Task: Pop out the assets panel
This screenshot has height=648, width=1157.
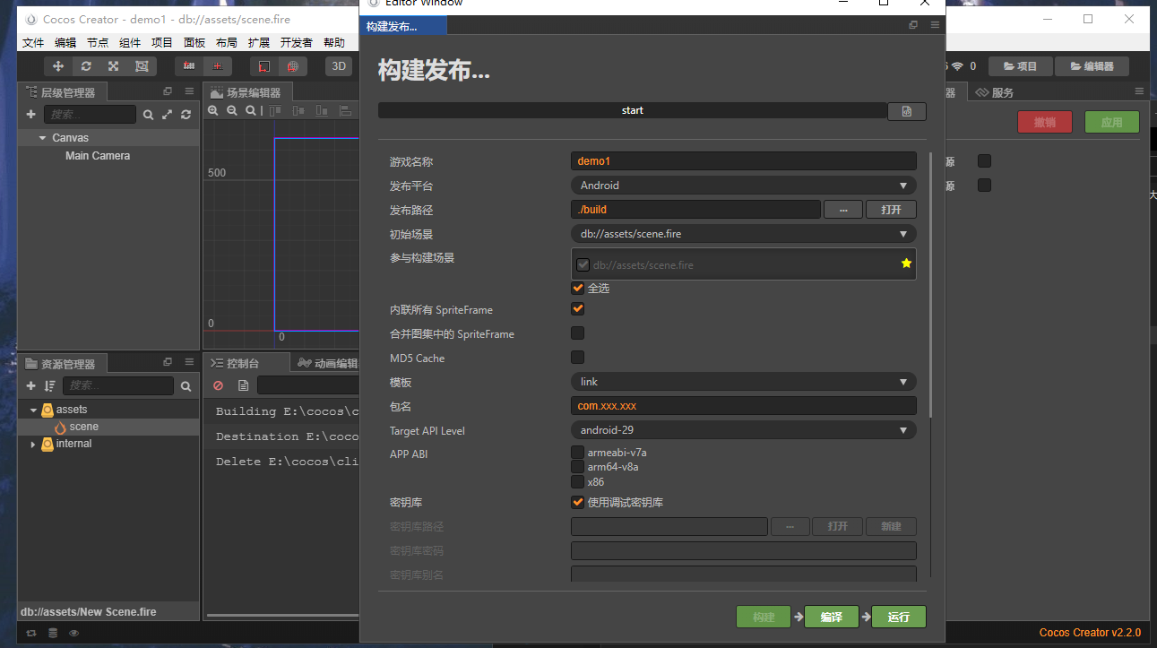Action: (x=168, y=363)
